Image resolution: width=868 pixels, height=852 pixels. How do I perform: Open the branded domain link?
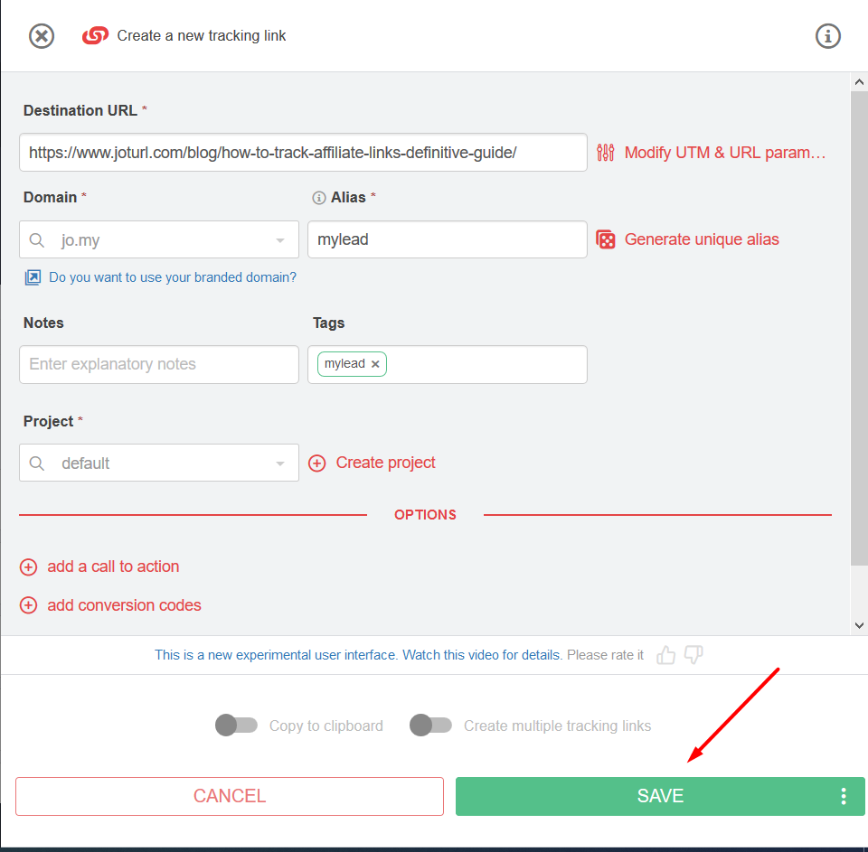(x=172, y=277)
